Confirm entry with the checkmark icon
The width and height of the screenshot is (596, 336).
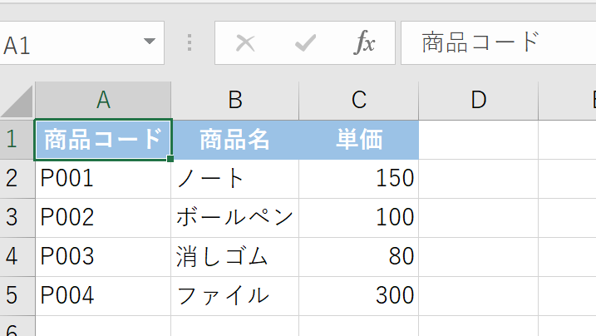coord(305,43)
